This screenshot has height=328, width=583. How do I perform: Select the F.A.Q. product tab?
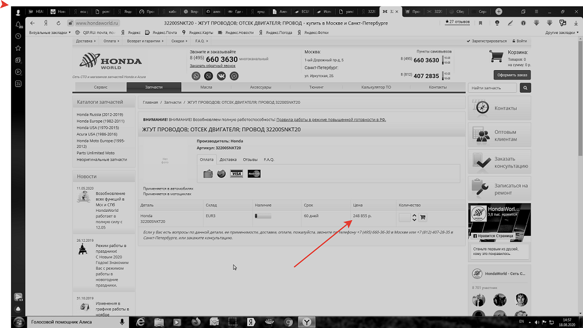pos(269,159)
